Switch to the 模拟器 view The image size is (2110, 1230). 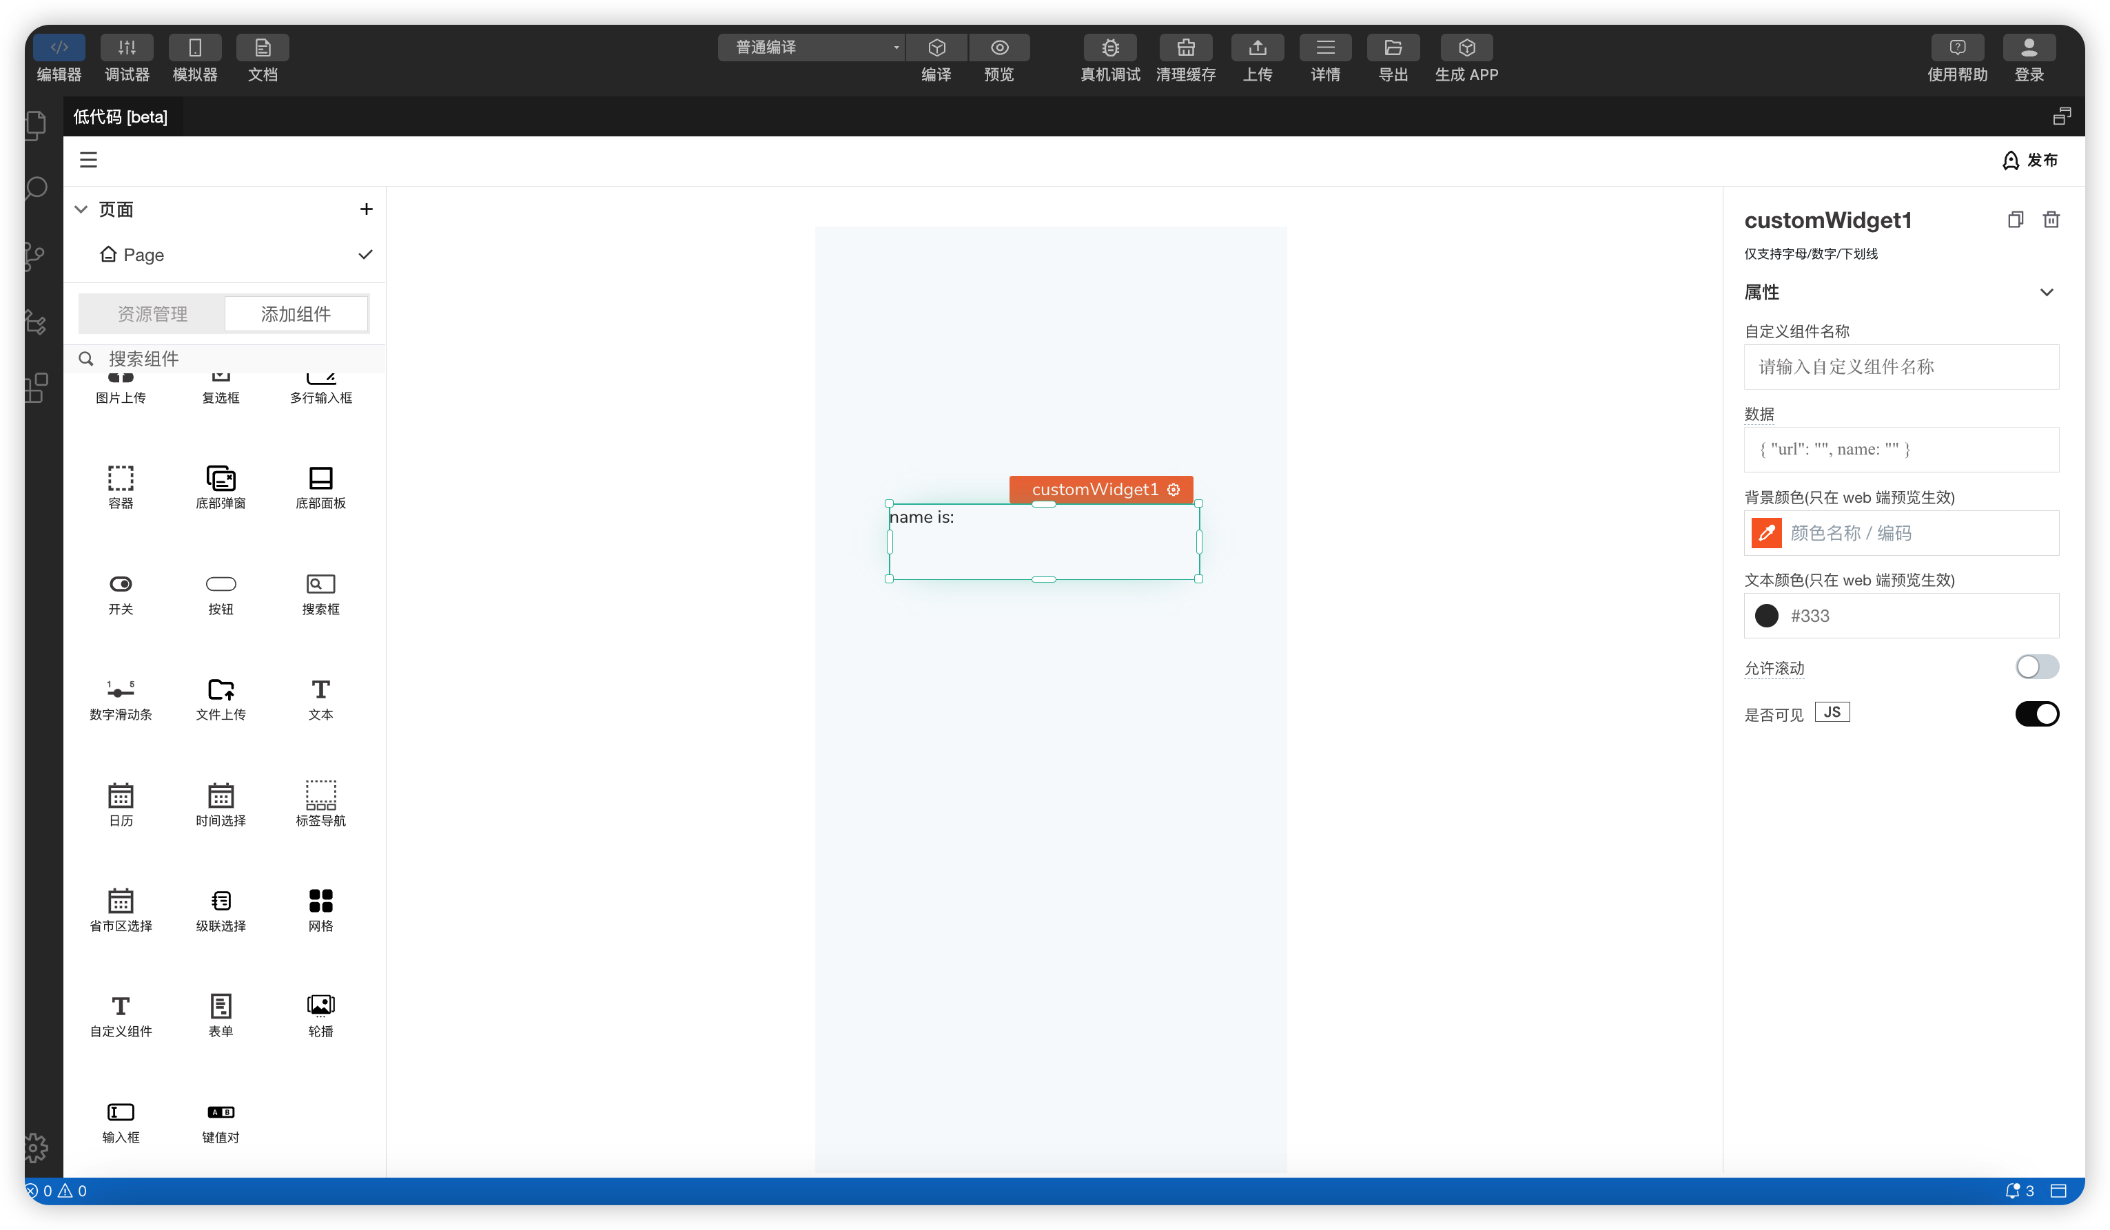(x=194, y=48)
